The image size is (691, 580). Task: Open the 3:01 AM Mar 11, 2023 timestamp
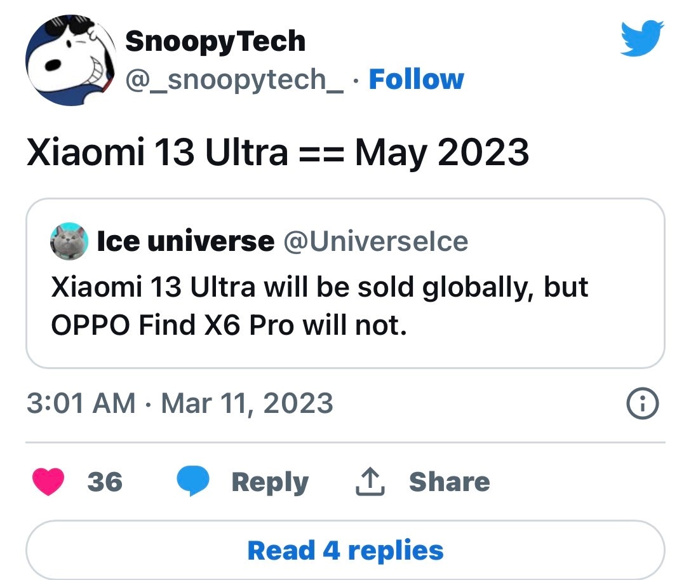180,403
